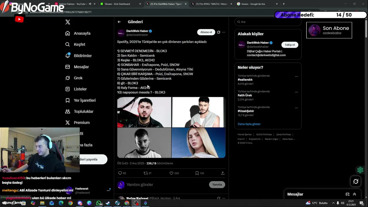Open Chrome from the taskbar

click(70, 203)
